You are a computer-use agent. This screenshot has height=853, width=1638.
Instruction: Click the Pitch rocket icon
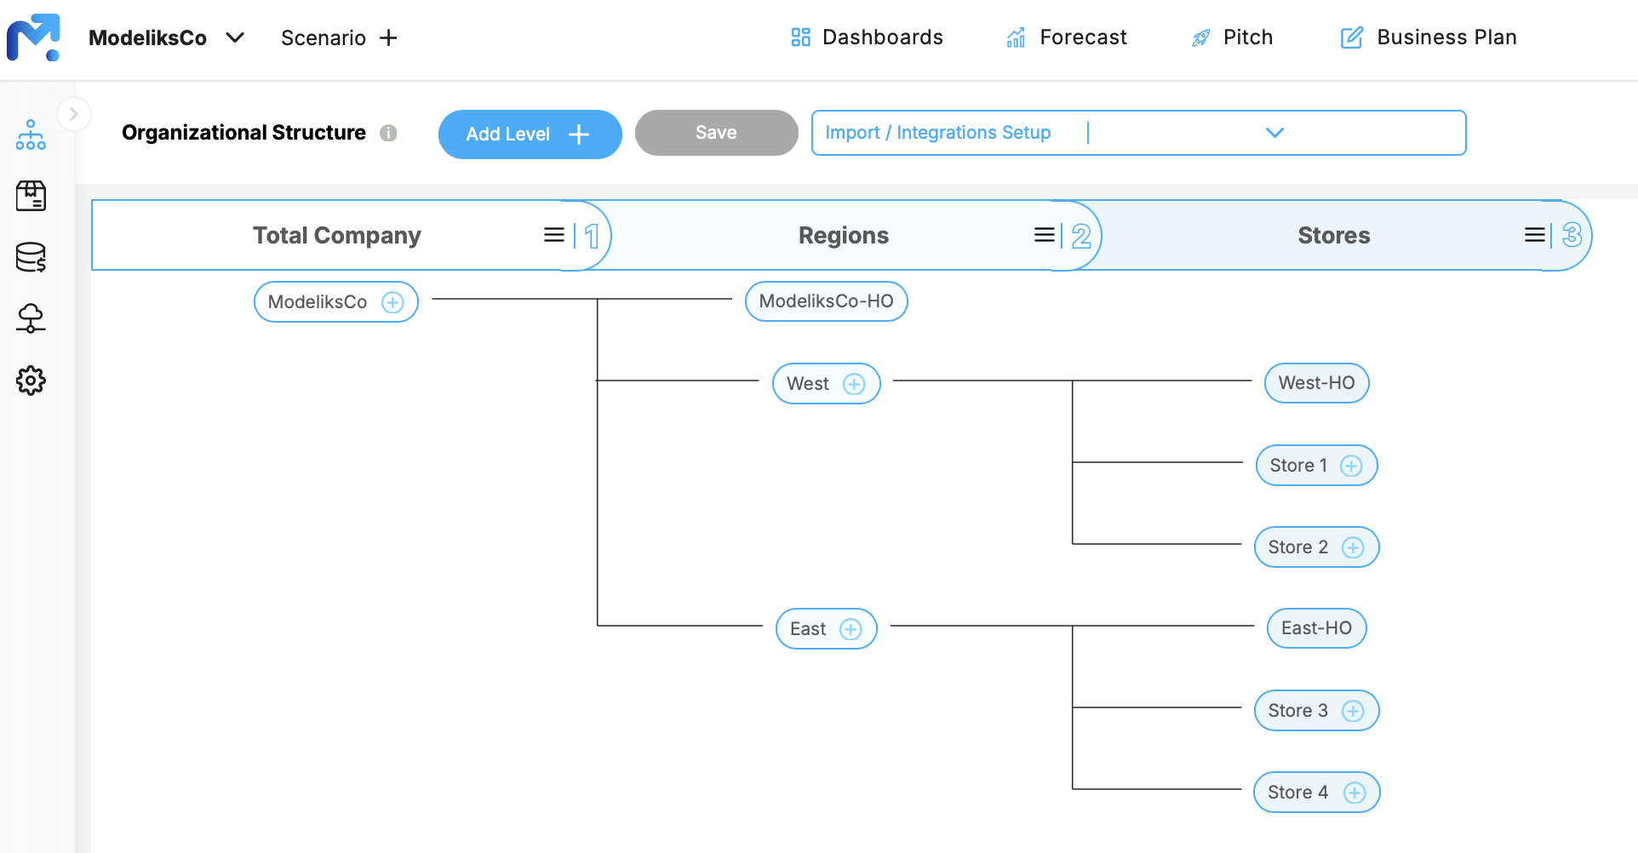click(x=1200, y=37)
